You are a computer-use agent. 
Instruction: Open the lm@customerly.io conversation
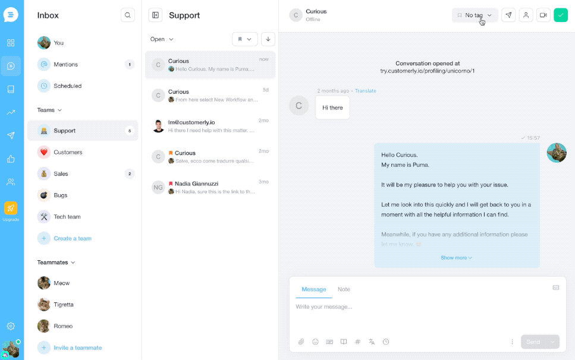(210, 126)
